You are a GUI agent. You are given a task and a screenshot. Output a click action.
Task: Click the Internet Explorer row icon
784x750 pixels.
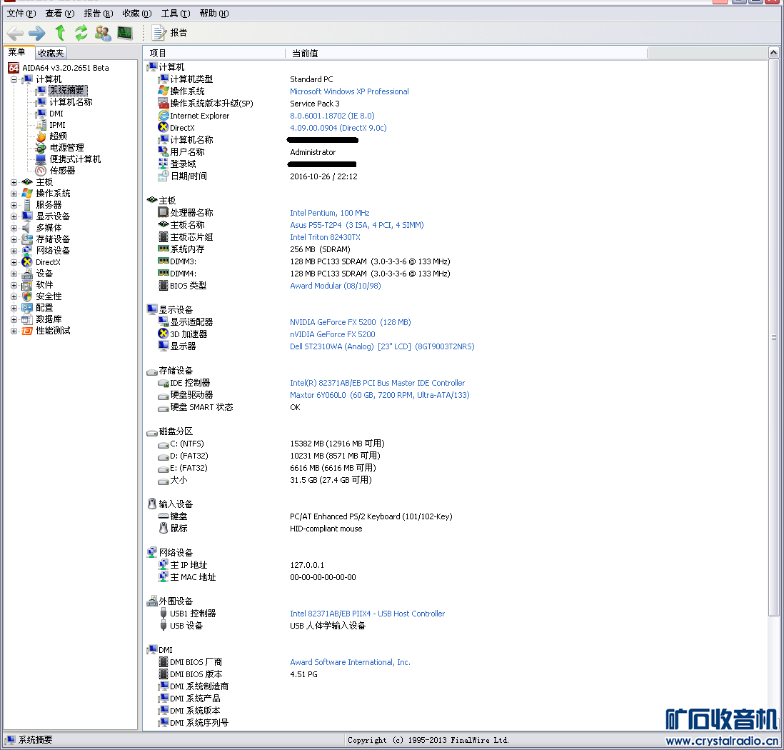coord(164,116)
